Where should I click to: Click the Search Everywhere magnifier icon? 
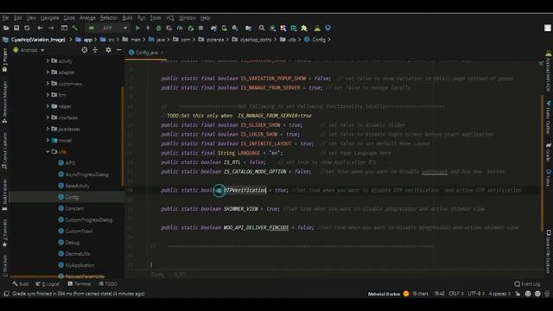pos(262,28)
